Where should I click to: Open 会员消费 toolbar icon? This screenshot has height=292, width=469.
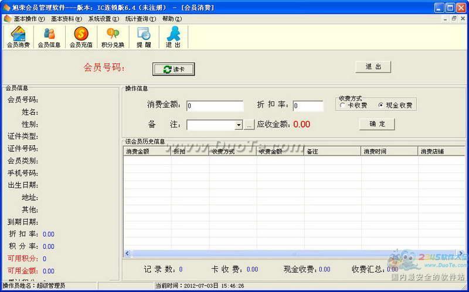[x=18, y=37]
